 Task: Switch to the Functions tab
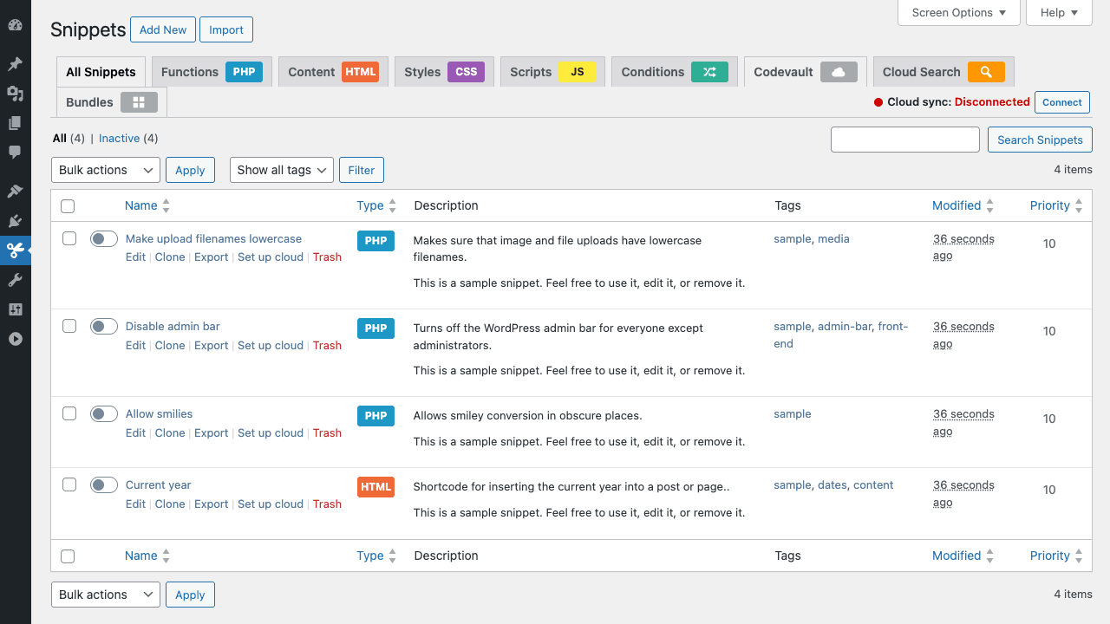[x=212, y=72]
